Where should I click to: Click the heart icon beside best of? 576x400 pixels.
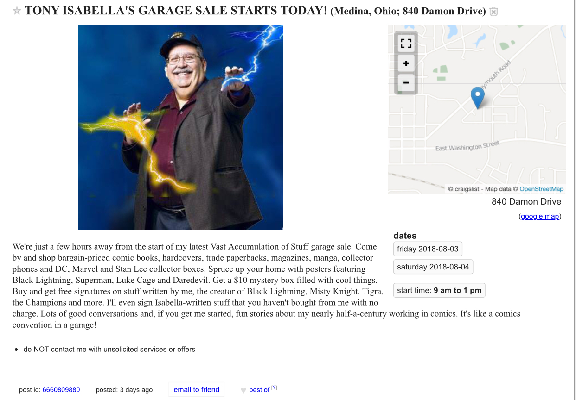pos(243,390)
